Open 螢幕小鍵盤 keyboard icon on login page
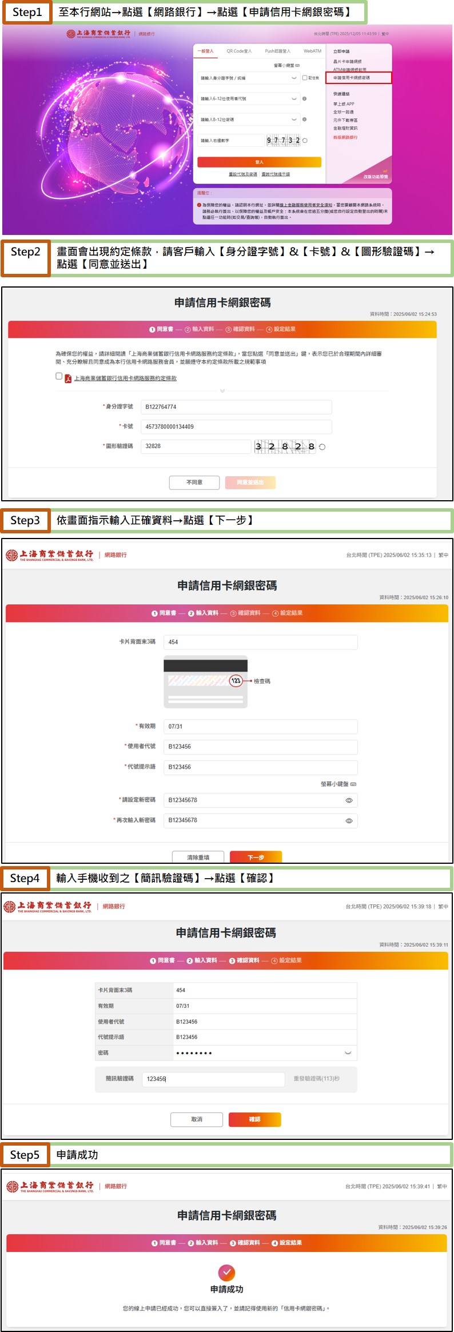The width and height of the screenshot is (454, 1332). click(x=297, y=65)
